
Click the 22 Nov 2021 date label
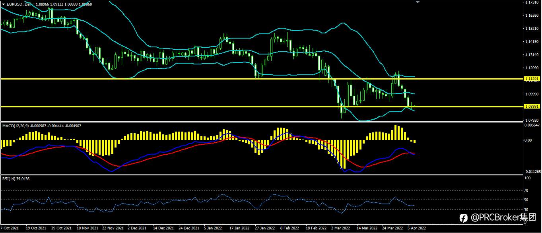click(113, 229)
